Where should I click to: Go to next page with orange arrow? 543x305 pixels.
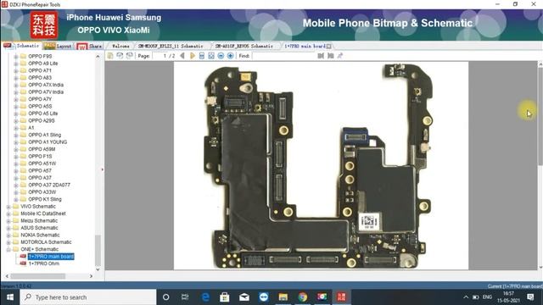(x=193, y=56)
